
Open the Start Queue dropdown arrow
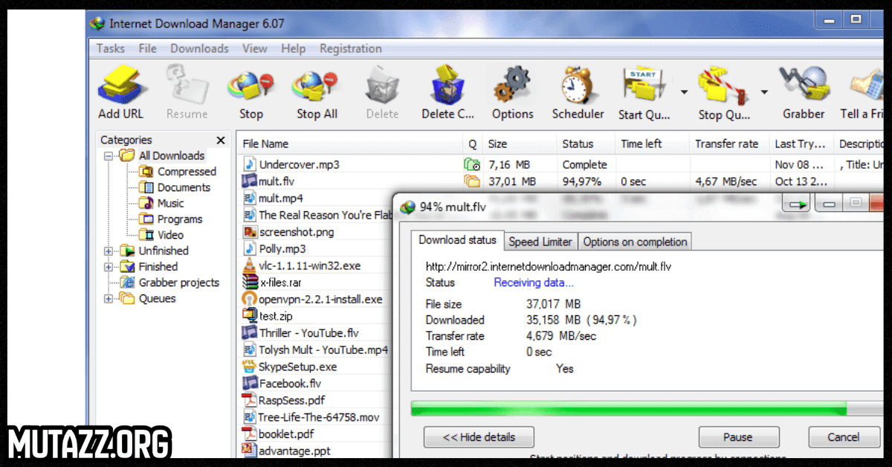[x=683, y=92]
